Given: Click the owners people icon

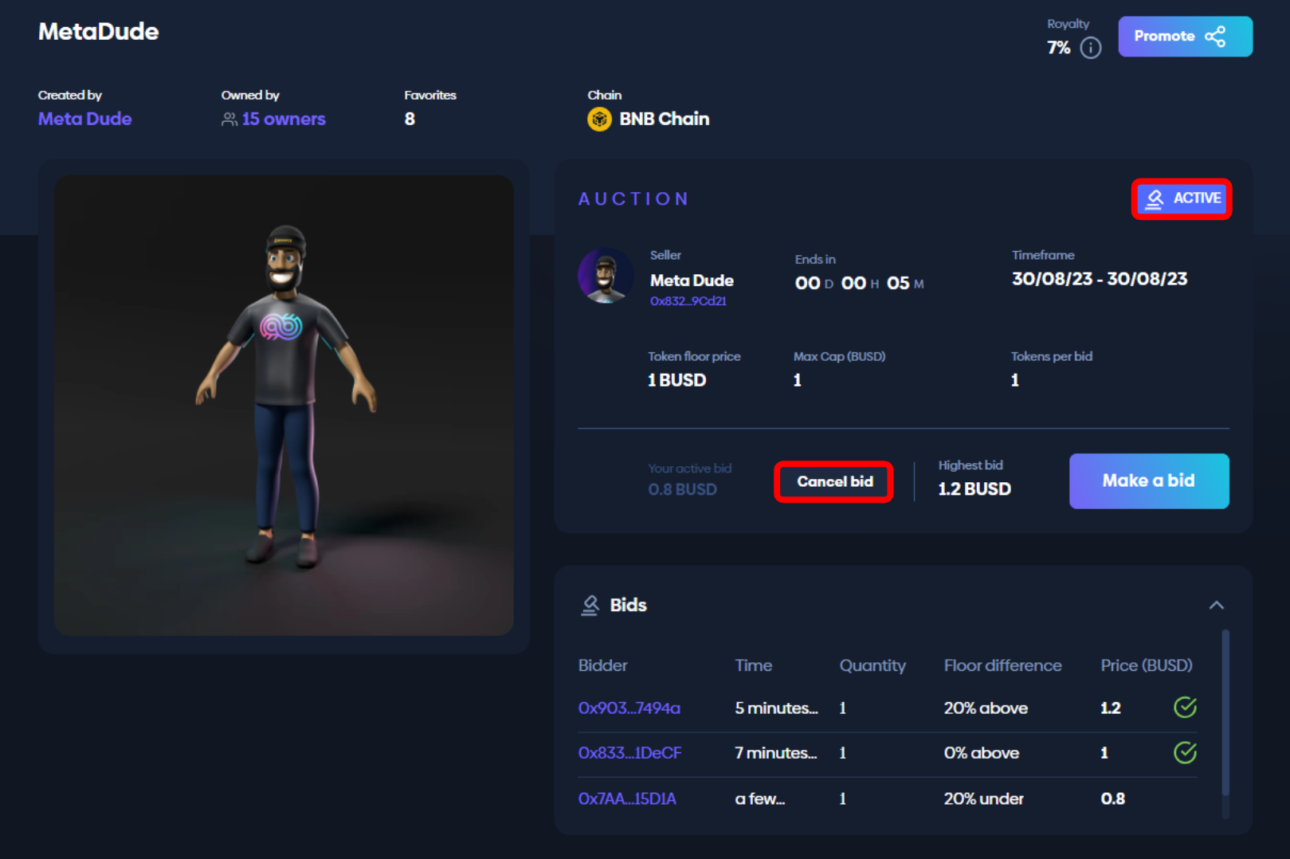Looking at the screenshot, I should click(229, 120).
